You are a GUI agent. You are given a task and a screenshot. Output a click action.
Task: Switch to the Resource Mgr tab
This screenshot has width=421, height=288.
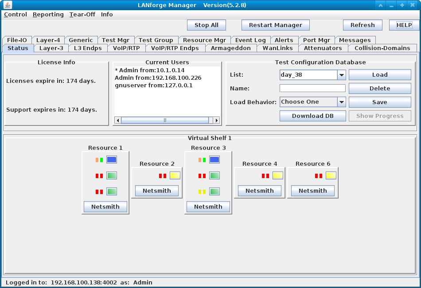coord(204,40)
